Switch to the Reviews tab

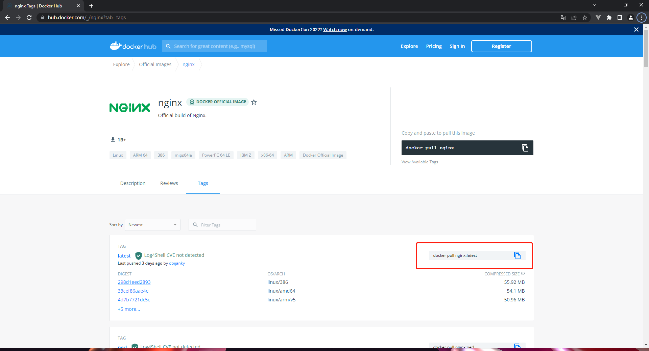point(169,183)
